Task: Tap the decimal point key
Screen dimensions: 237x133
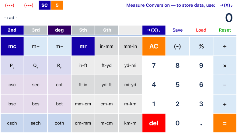Action: click(x=201, y=123)
